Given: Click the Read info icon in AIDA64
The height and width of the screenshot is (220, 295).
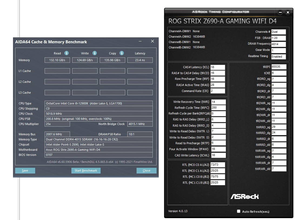Looking at the screenshot, I should (67, 53).
